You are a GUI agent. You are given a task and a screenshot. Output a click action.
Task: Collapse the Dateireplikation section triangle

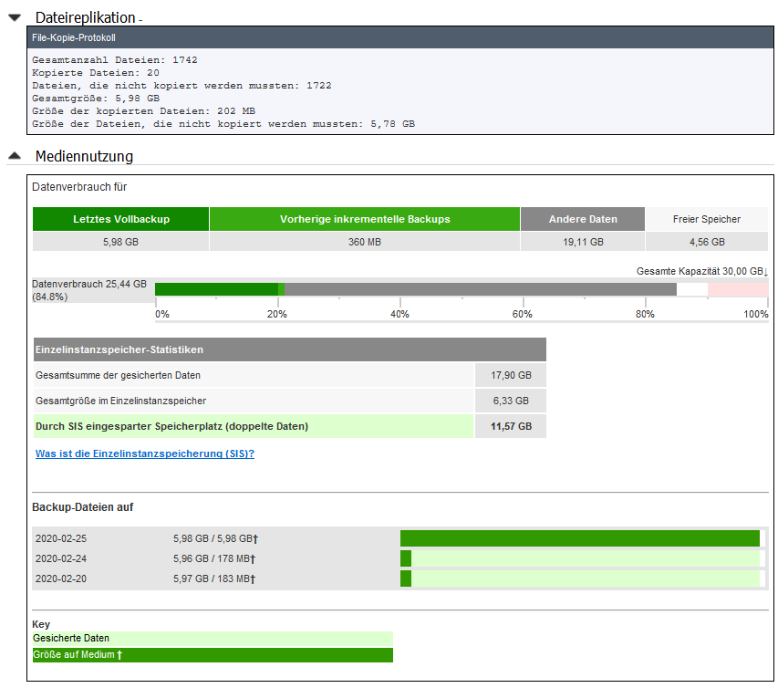point(15,17)
